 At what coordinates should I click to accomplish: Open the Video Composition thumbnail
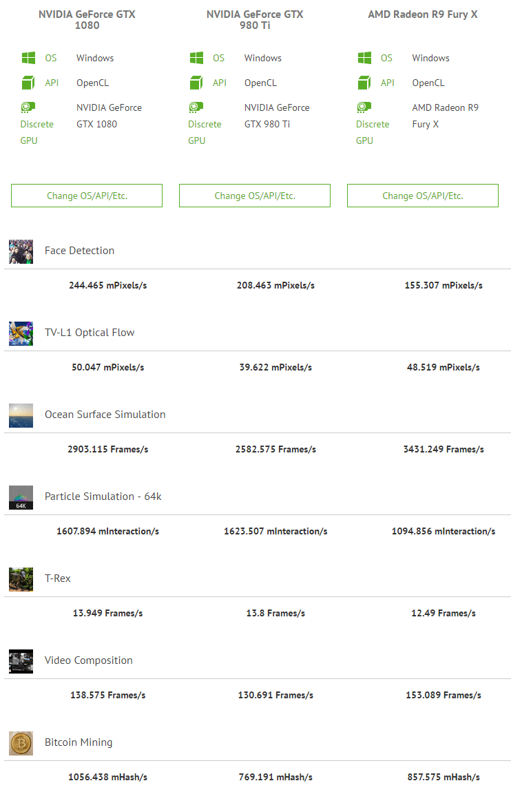click(x=21, y=661)
